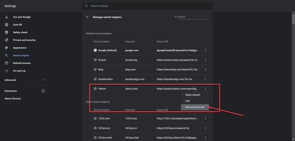
Task: Choose Remove from list option
Action: coord(195,107)
